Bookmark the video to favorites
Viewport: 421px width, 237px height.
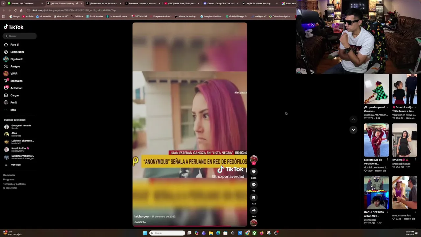pos(254,197)
